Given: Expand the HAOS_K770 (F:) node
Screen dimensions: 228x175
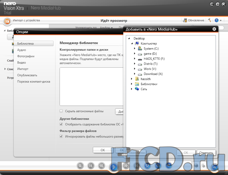Looking at the screenshot, I should 135,59.
